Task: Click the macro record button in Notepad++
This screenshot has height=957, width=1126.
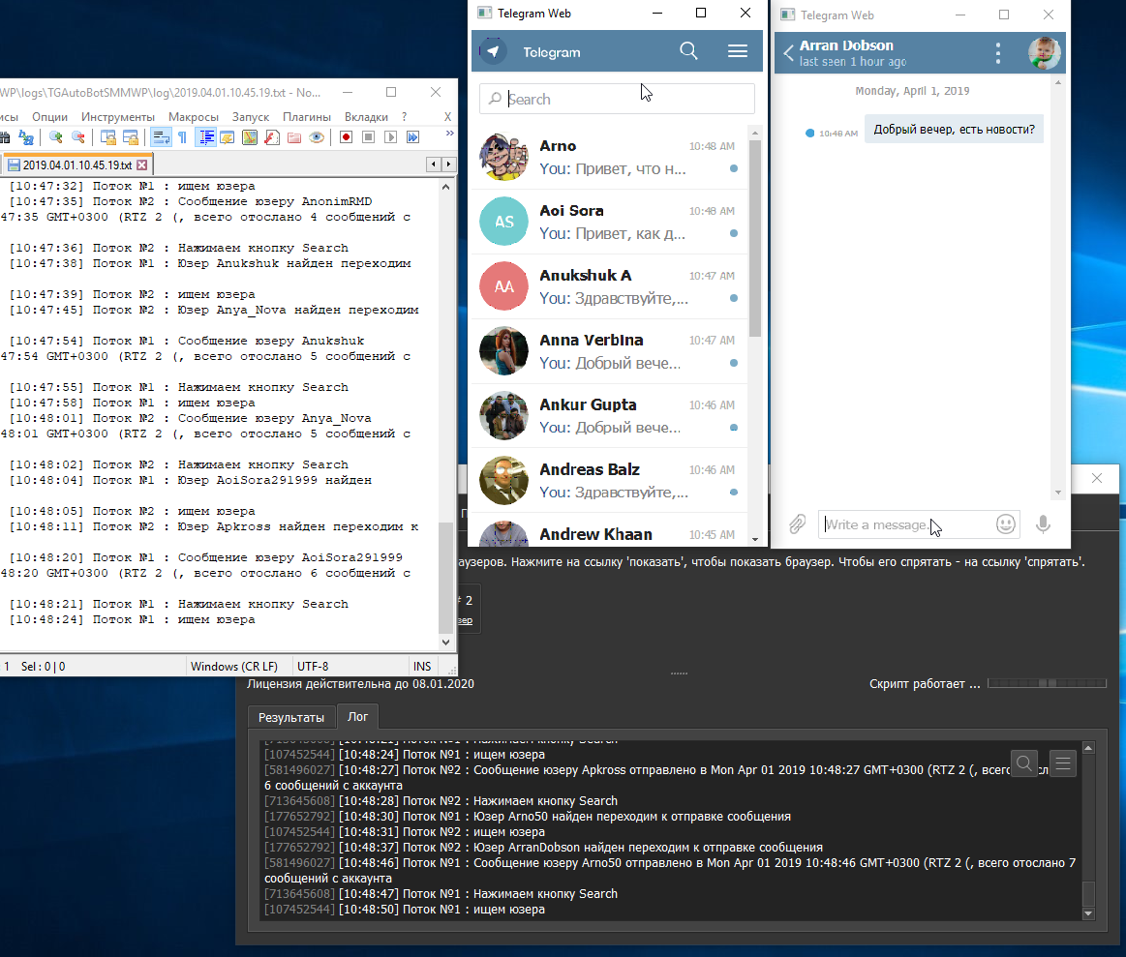Action: coord(346,138)
